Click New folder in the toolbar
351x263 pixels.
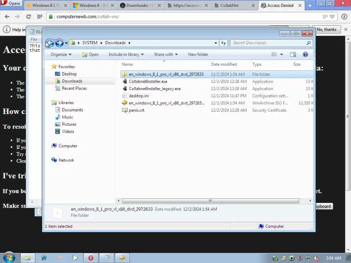[198, 54]
